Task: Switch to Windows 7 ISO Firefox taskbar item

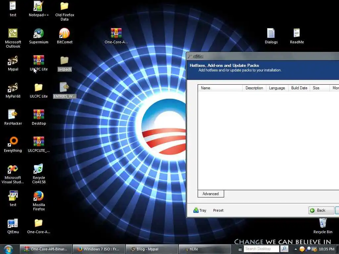Action: click(x=99, y=249)
